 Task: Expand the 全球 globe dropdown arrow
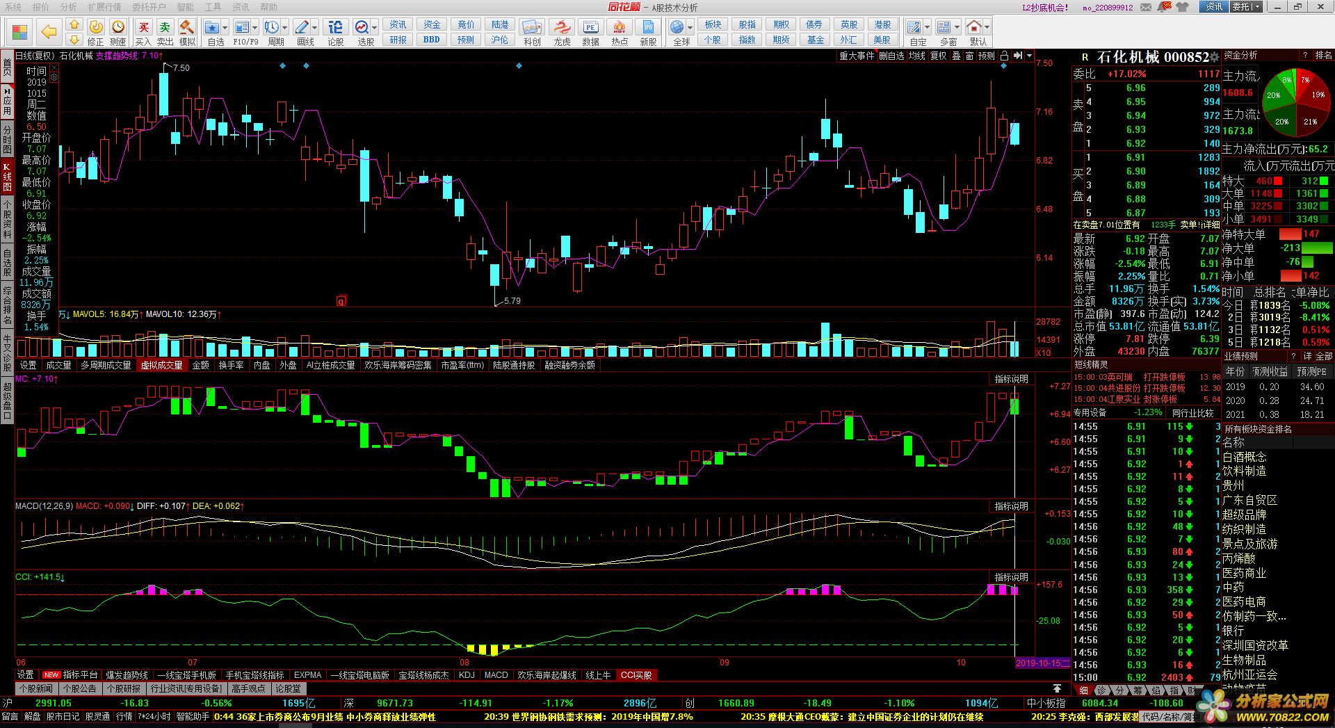coord(690,28)
